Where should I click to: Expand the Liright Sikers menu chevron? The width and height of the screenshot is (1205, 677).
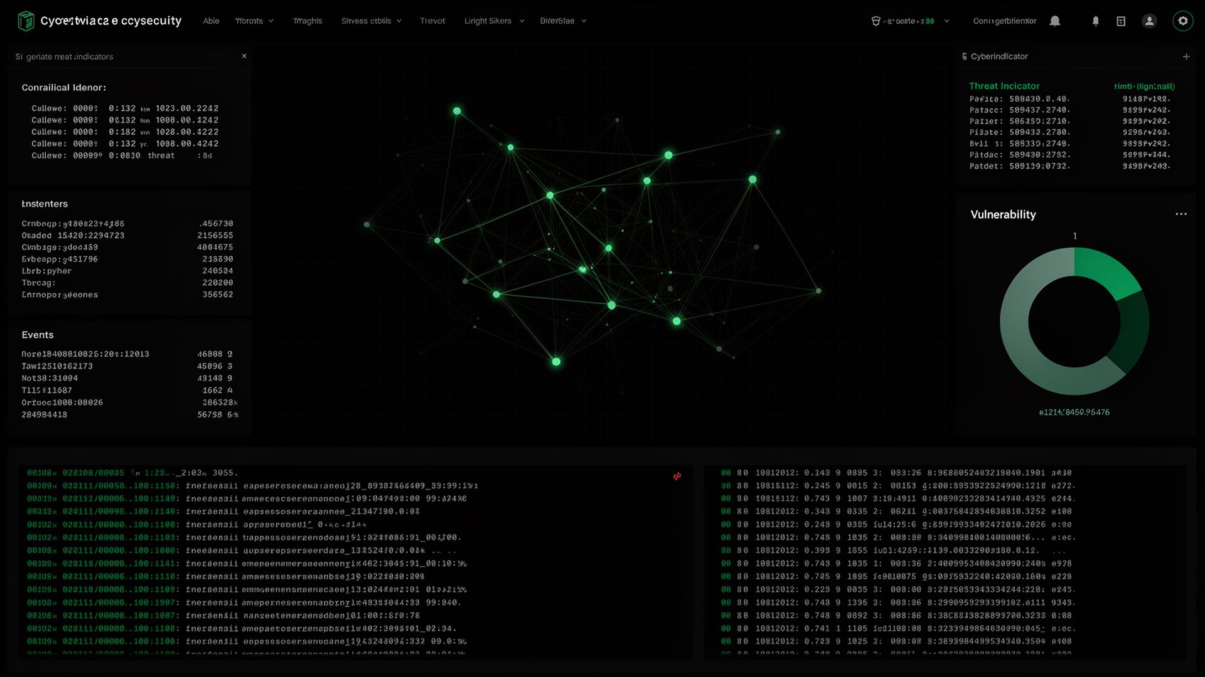522,21
